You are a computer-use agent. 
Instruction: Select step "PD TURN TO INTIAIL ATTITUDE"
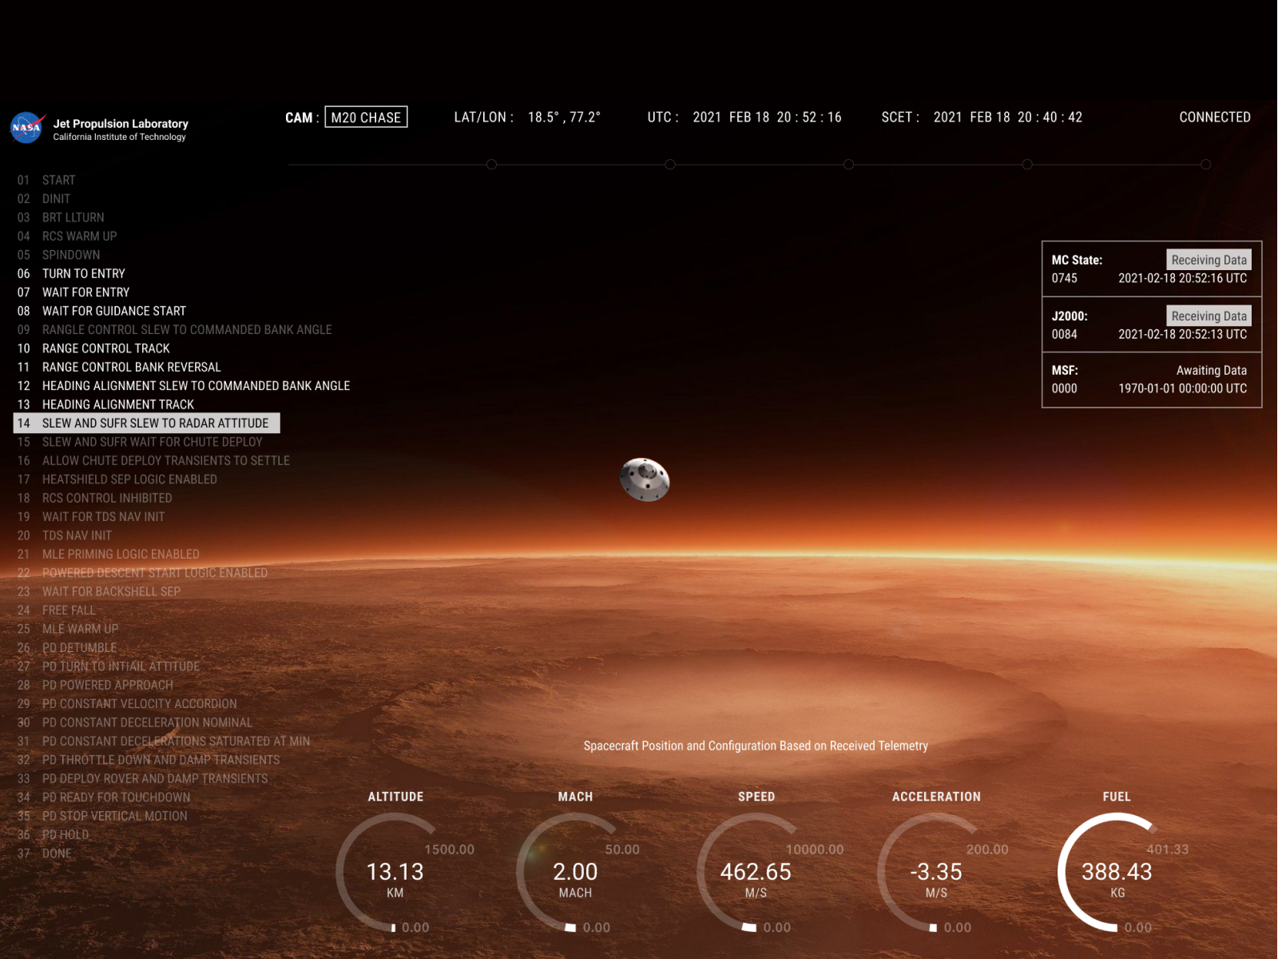(109, 667)
